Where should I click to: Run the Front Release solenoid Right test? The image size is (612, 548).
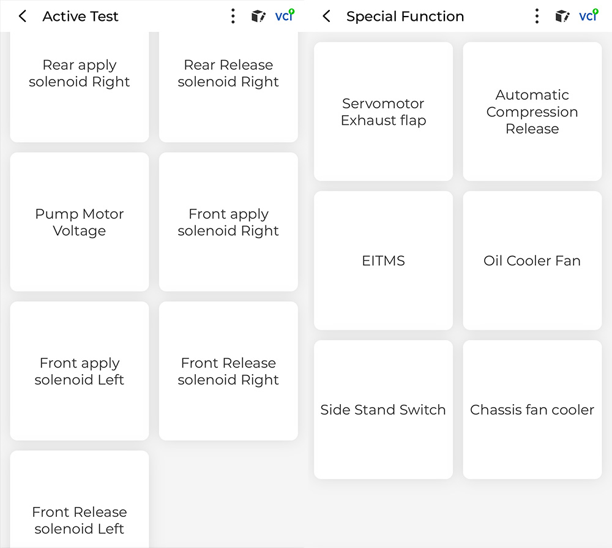[228, 371]
